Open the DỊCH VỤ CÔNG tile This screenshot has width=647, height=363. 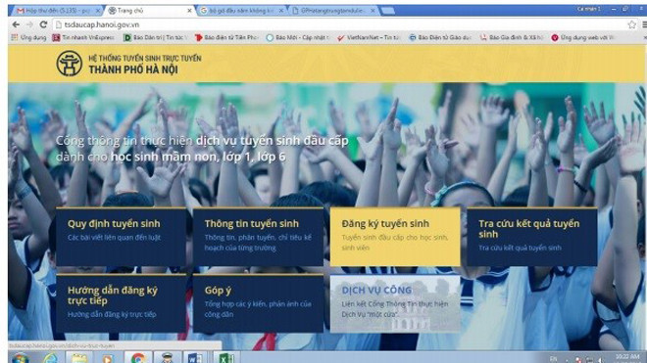point(395,303)
